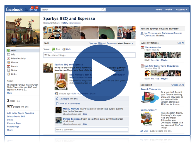Click the Link share icon
The image size is (195, 145).
[64, 49]
